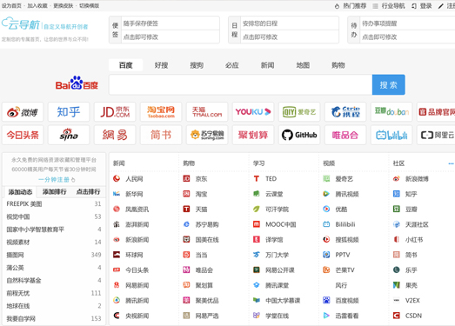Open the 环球网 news link
This screenshot has height=326, width=455.
click(x=134, y=255)
